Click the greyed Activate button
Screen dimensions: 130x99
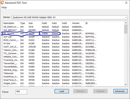click(100, 91)
